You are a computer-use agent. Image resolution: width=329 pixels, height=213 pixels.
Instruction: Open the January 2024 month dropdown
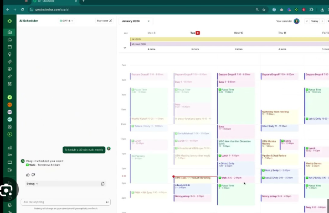coord(136,21)
